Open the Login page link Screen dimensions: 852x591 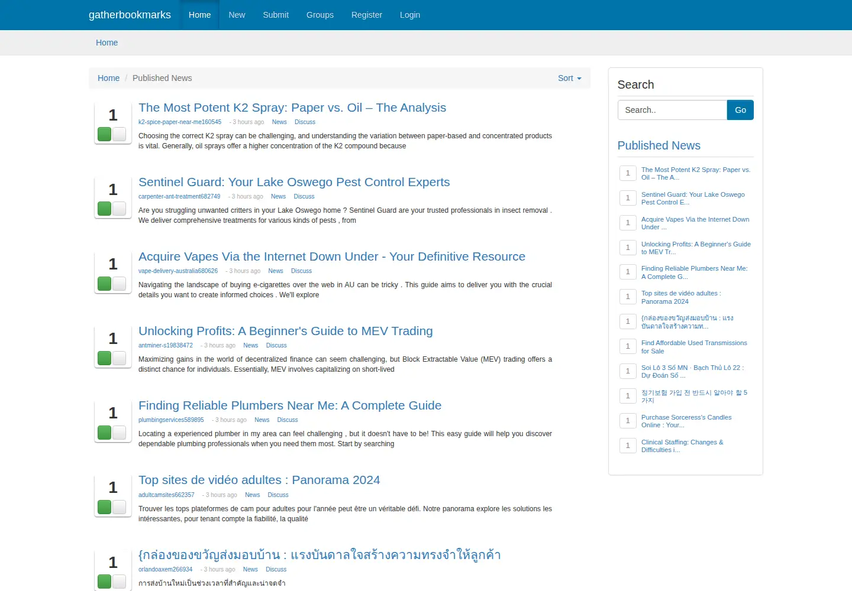coord(410,15)
